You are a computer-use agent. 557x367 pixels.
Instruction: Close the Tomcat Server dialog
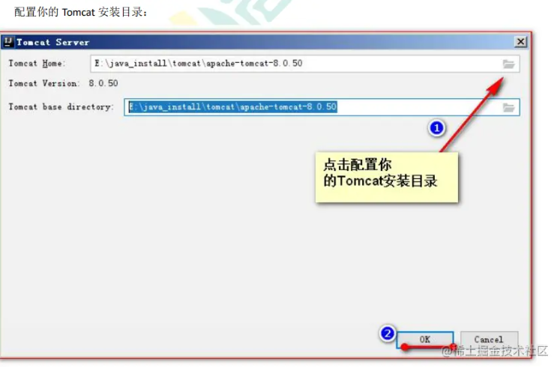520,42
